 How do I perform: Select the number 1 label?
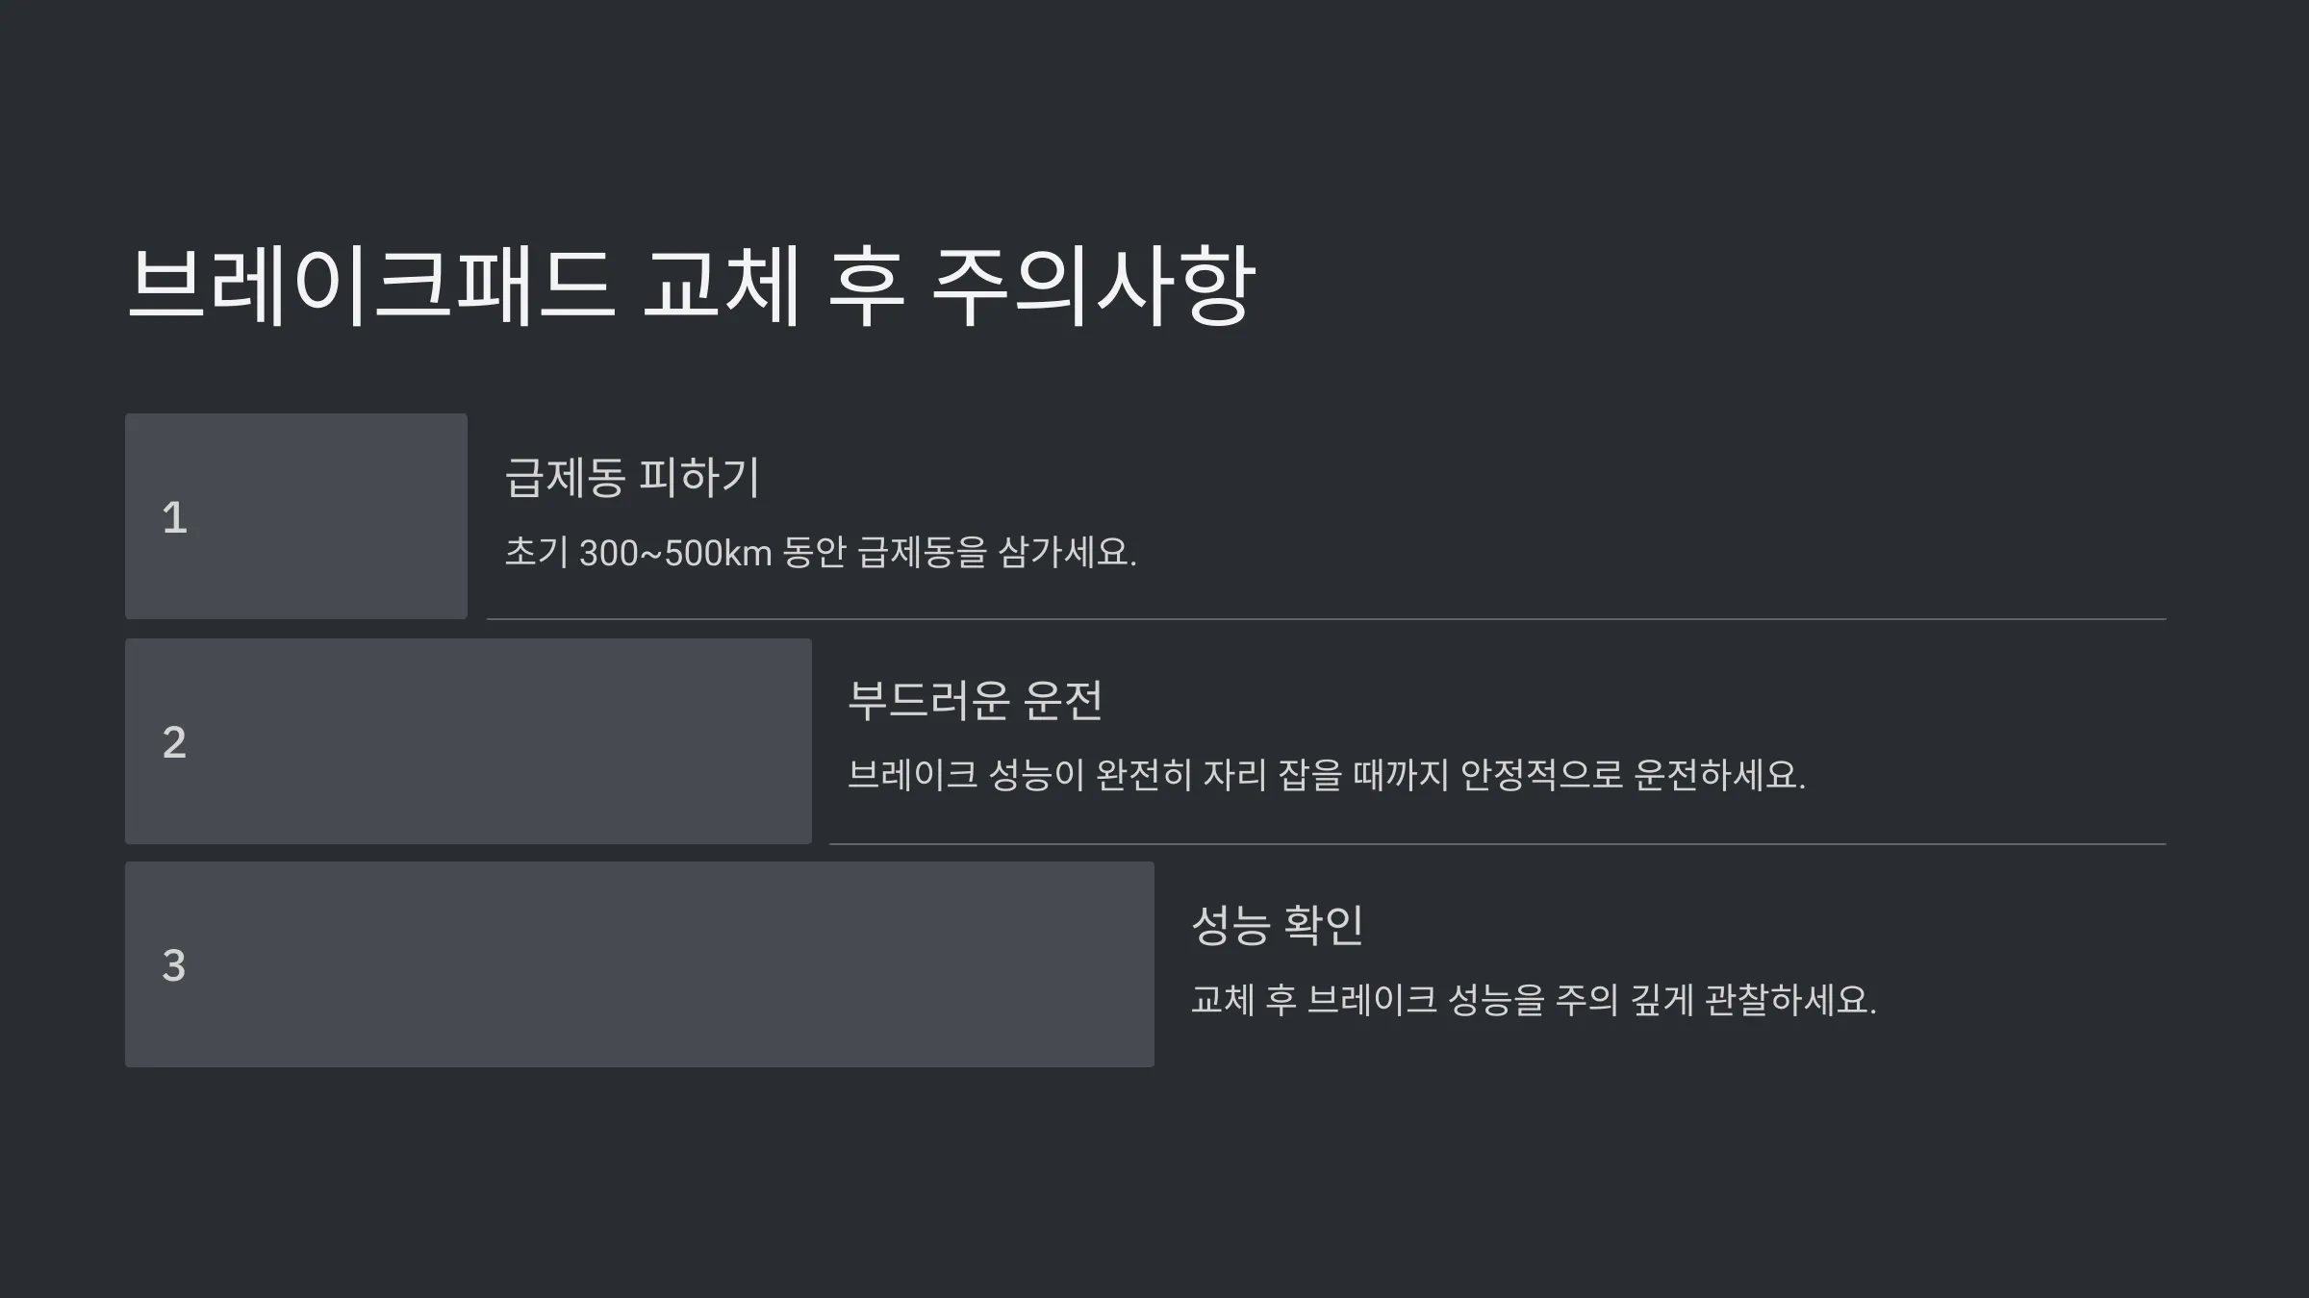point(174,517)
